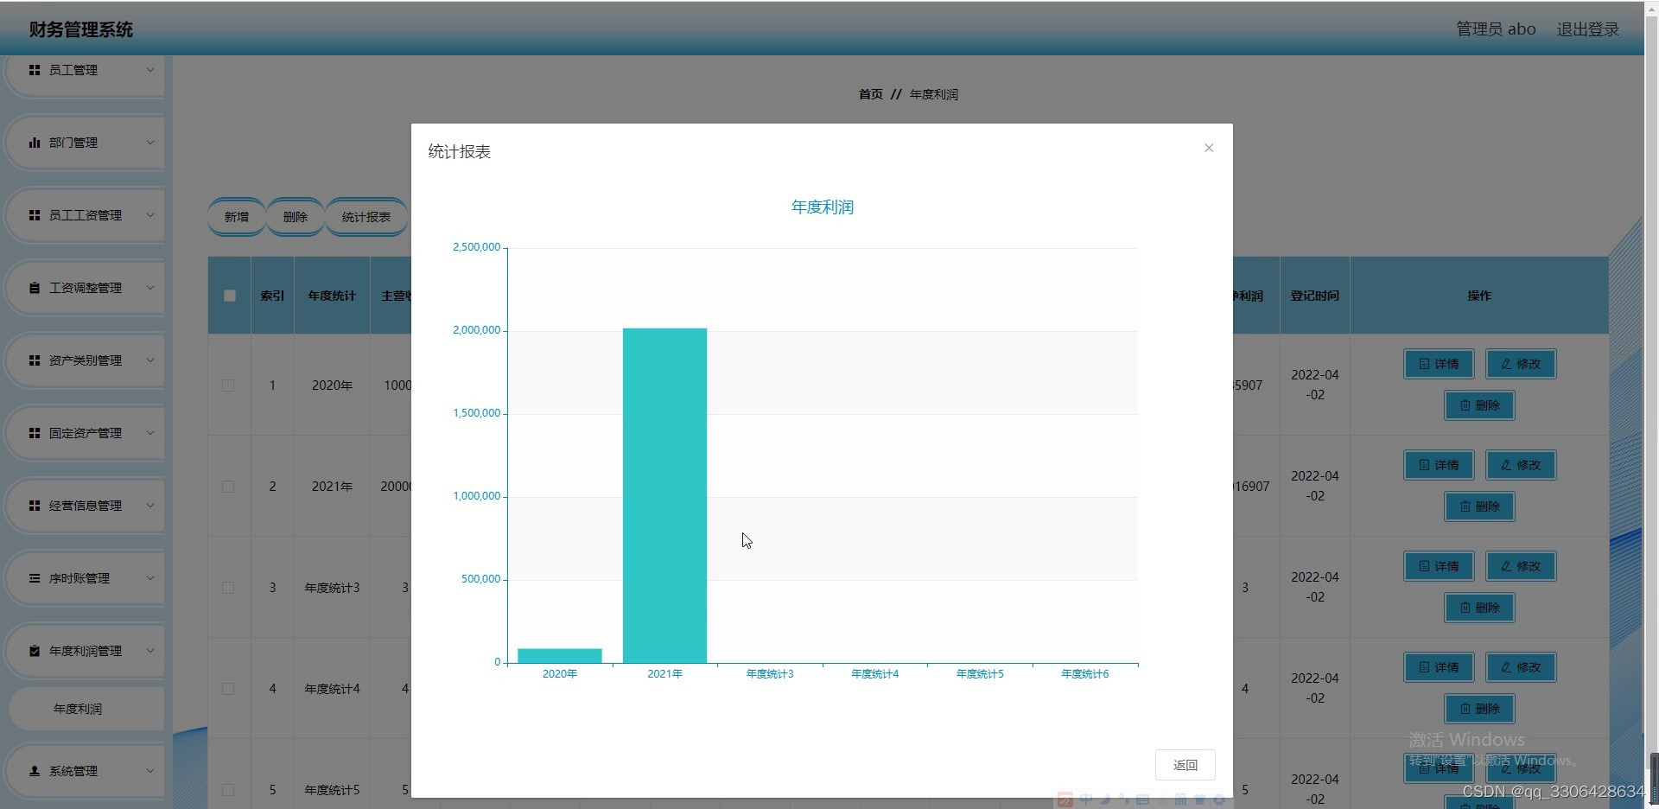
Task: Click 修改 for the 年度统计3 row
Action: point(1521,566)
